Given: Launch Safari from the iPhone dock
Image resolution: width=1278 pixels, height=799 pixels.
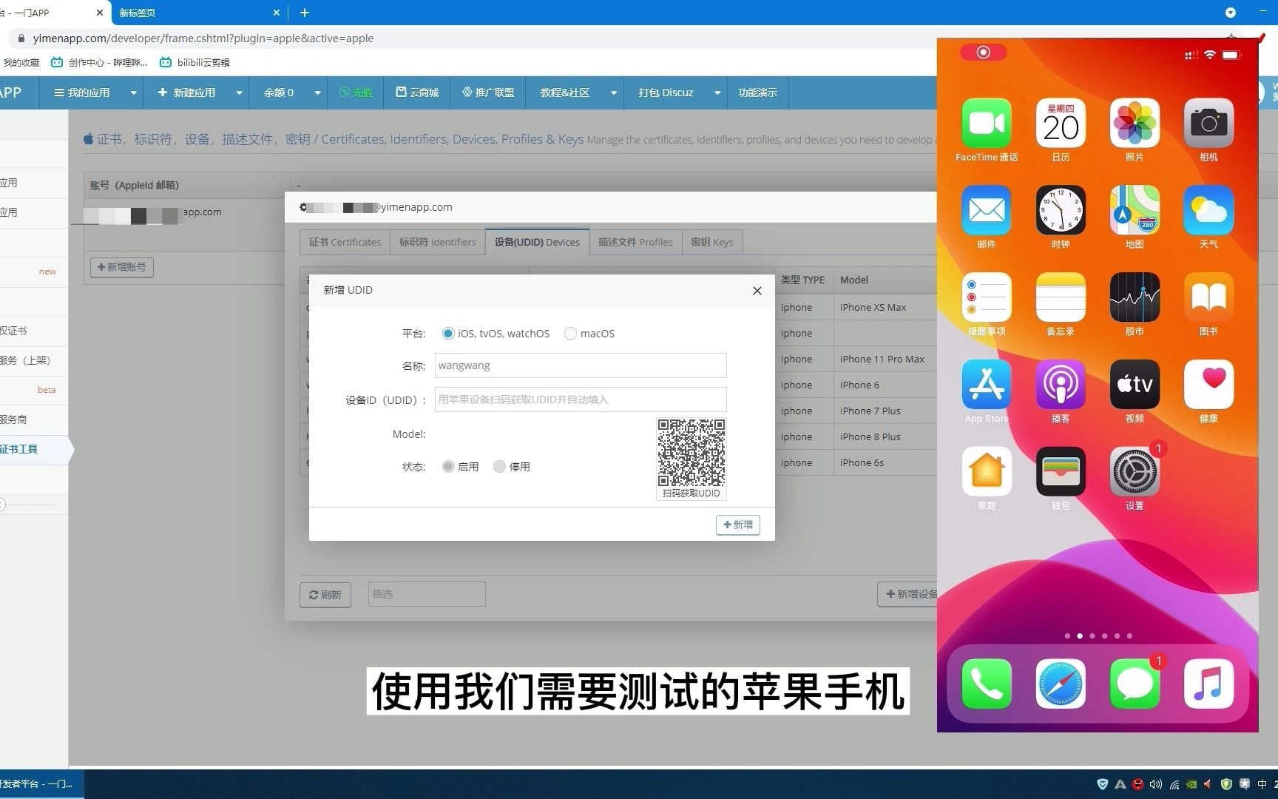Looking at the screenshot, I should tap(1060, 684).
